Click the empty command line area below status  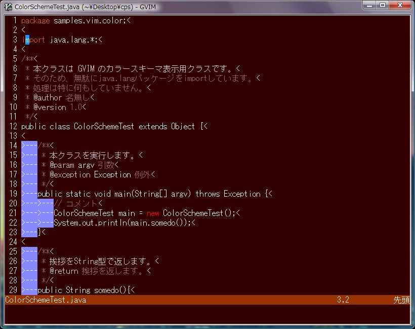[x=207, y=314]
